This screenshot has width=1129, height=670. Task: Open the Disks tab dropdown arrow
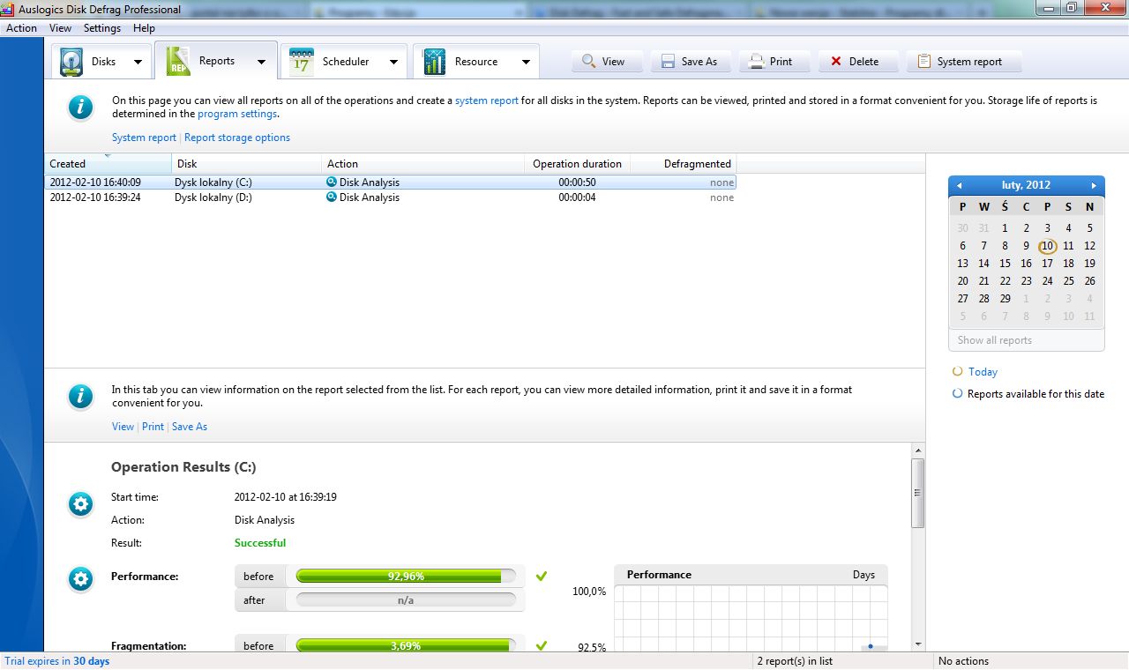pyautogui.click(x=138, y=62)
